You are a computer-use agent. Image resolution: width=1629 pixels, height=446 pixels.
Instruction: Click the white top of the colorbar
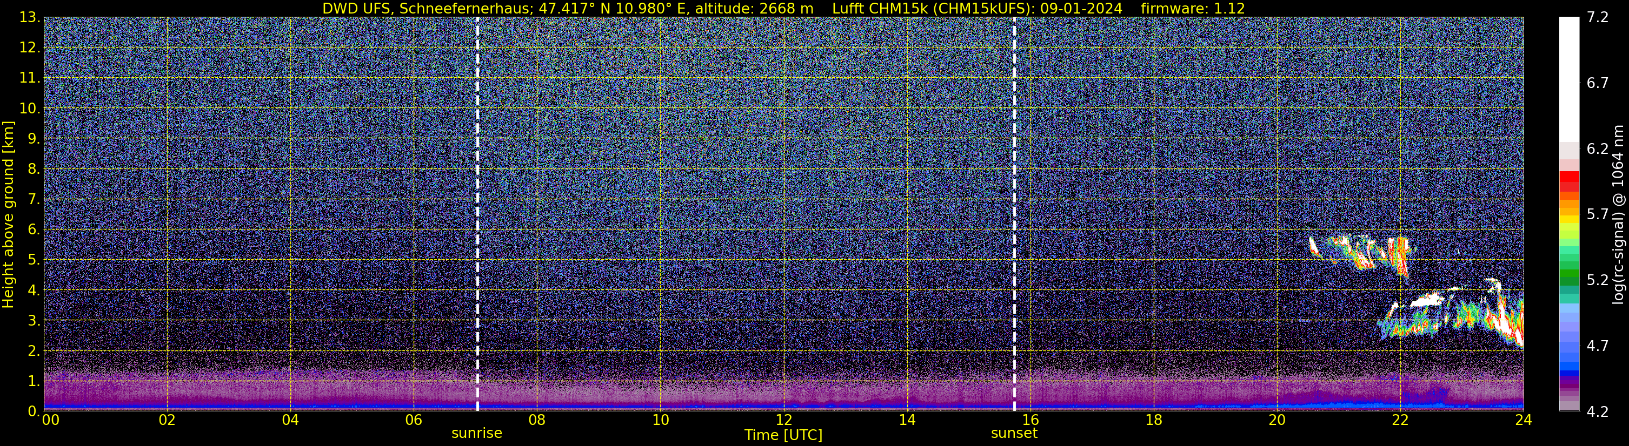(1568, 79)
